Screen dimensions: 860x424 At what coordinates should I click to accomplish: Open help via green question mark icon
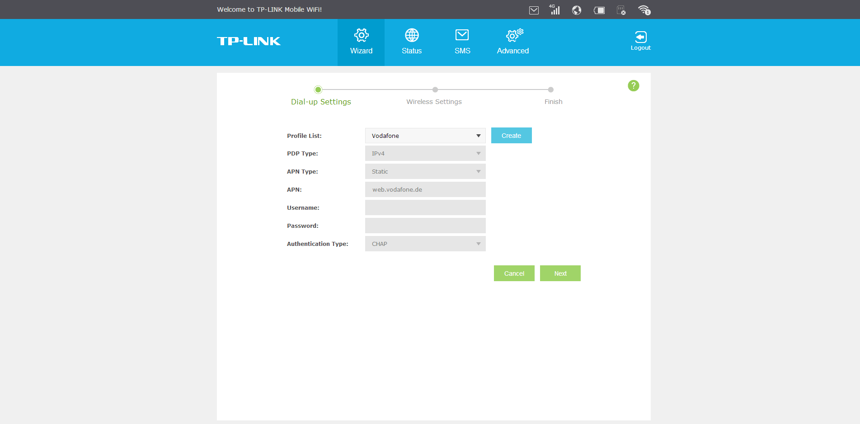click(x=633, y=85)
